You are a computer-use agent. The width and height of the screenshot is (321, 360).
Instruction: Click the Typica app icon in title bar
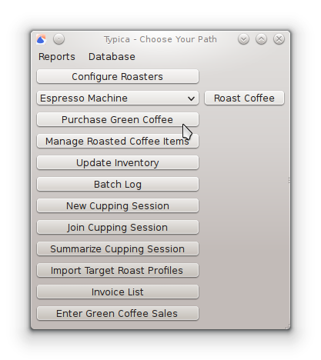coord(41,39)
